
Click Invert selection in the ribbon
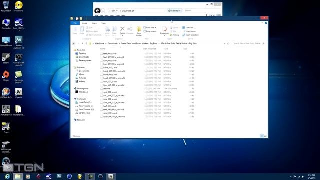click(x=190, y=35)
